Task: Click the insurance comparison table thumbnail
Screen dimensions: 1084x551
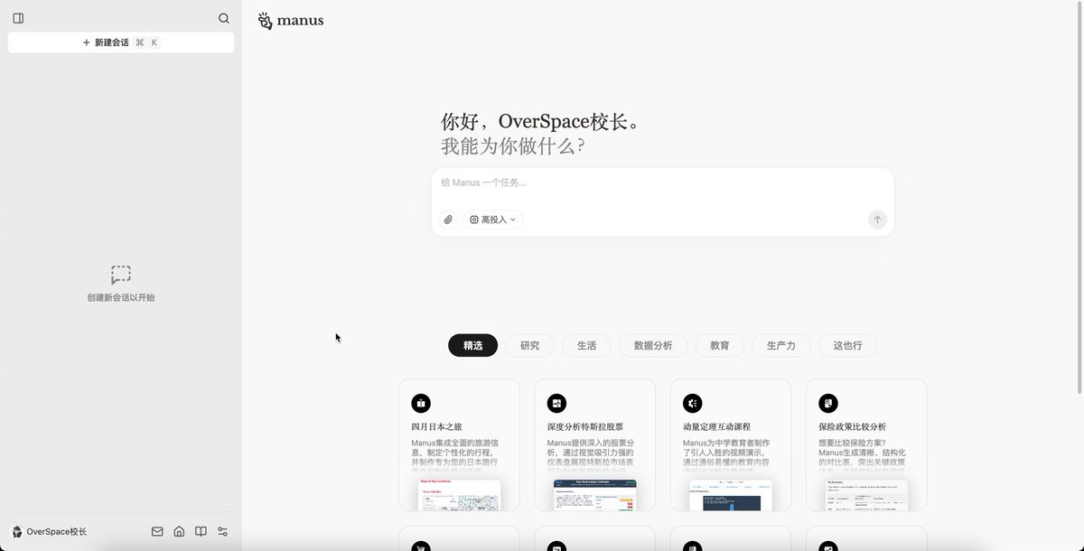Action: [866, 495]
